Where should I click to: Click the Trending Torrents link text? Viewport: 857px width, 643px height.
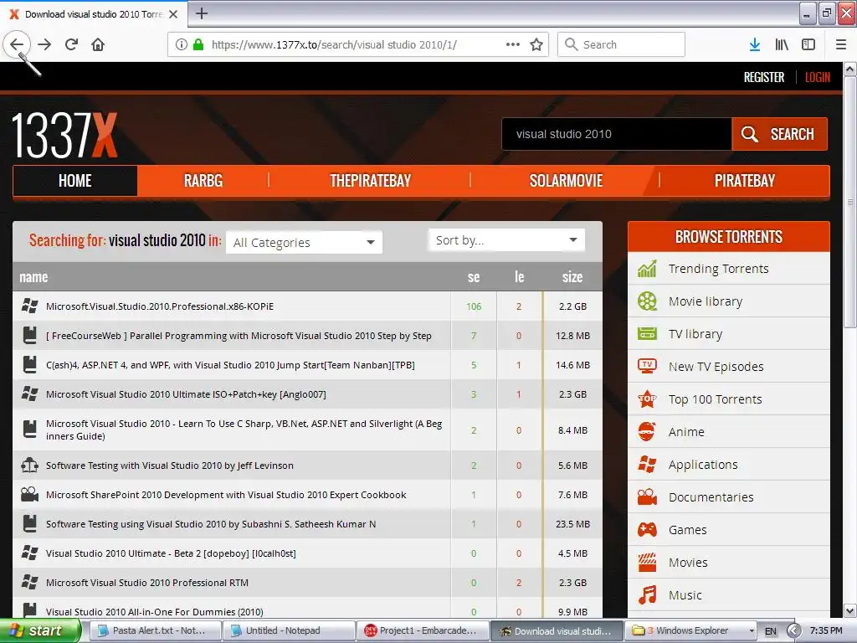(718, 269)
